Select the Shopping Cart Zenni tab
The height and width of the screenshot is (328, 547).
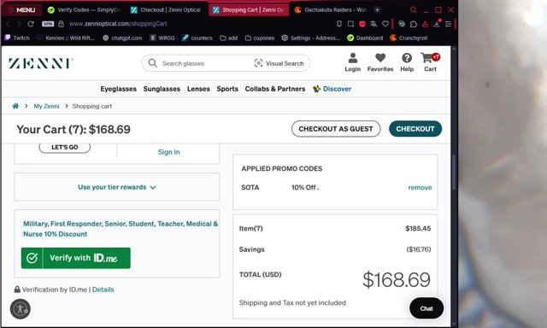click(249, 9)
